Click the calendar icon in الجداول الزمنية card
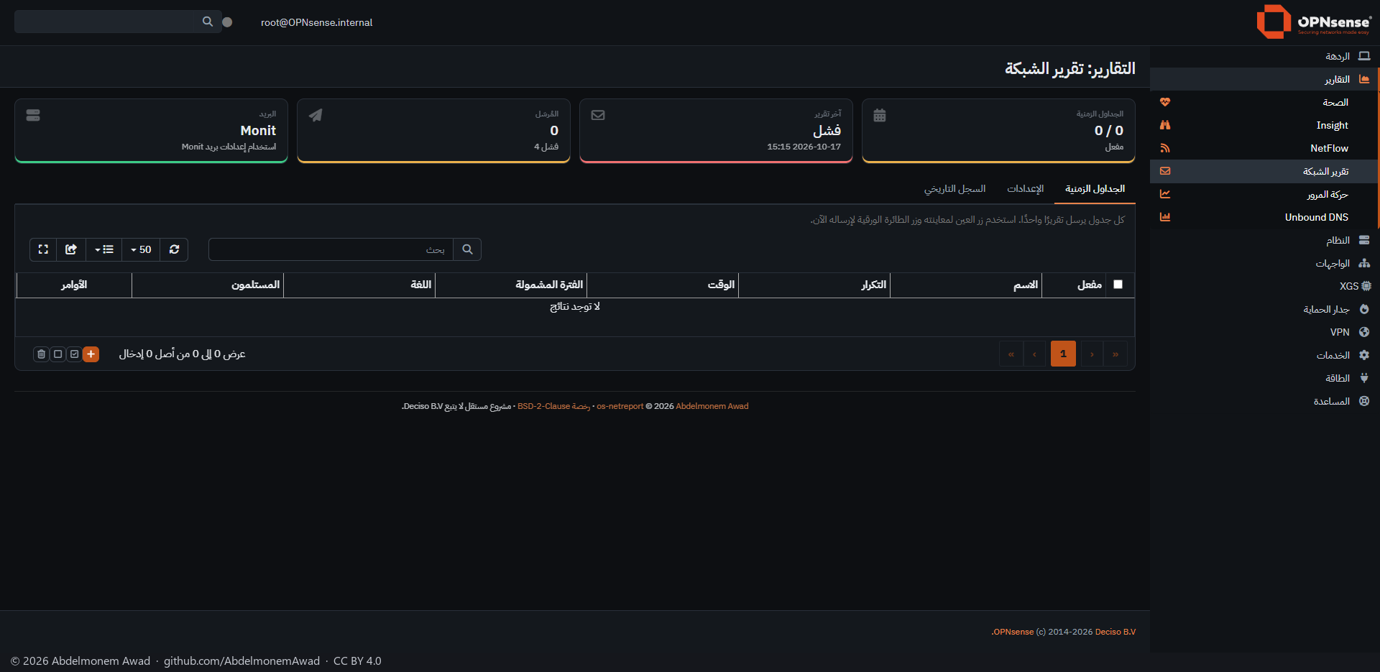This screenshot has height=672, width=1380. pos(880,115)
